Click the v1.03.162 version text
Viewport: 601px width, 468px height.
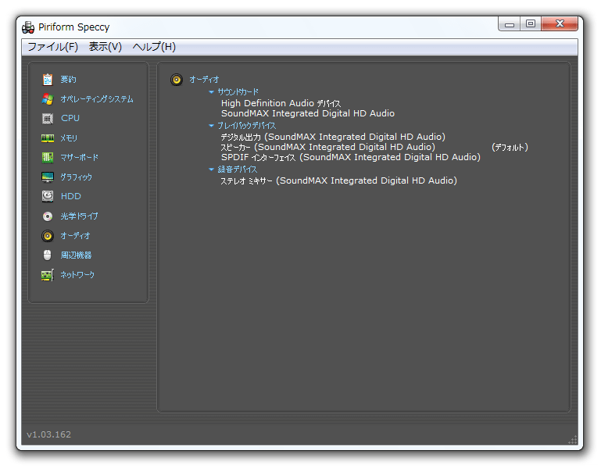48,434
